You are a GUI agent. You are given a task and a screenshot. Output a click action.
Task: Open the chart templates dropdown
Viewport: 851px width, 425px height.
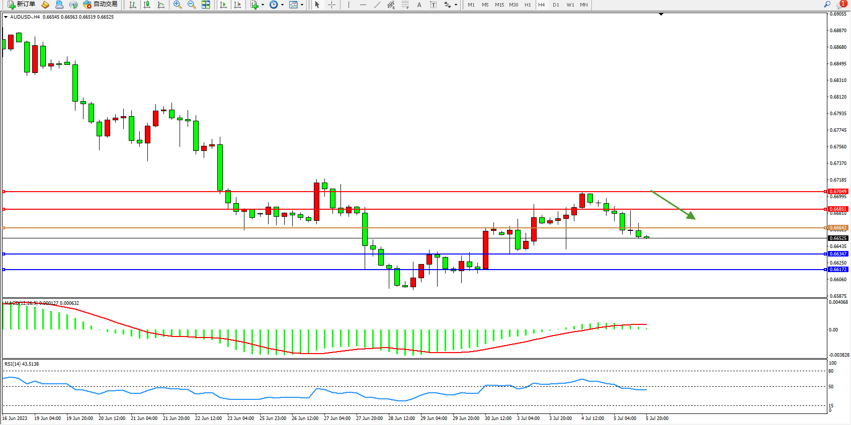click(302, 5)
